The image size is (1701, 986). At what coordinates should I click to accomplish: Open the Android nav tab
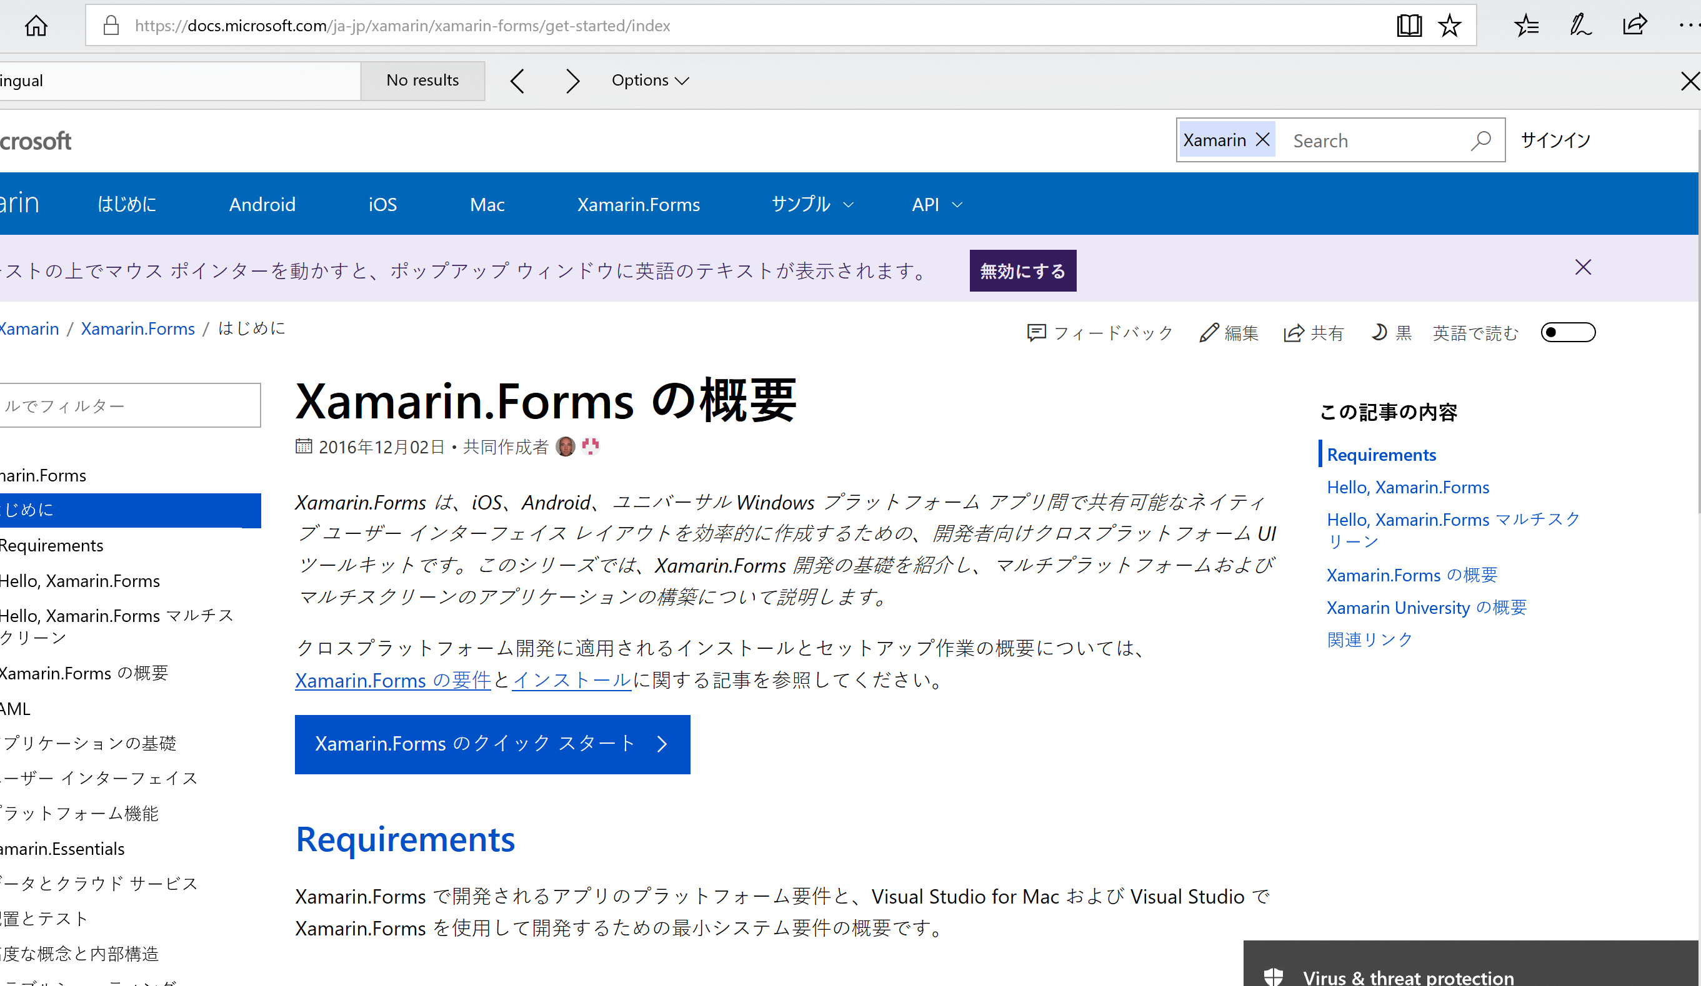click(262, 204)
